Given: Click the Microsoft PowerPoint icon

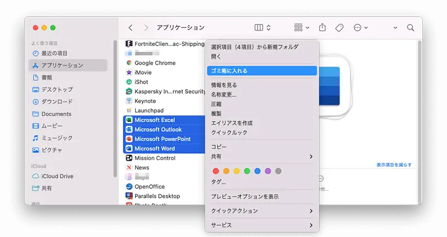Looking at the screenshot, I should click(129, 139).
